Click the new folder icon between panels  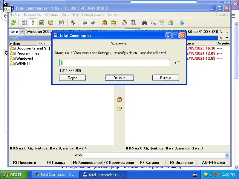[119, 109]
